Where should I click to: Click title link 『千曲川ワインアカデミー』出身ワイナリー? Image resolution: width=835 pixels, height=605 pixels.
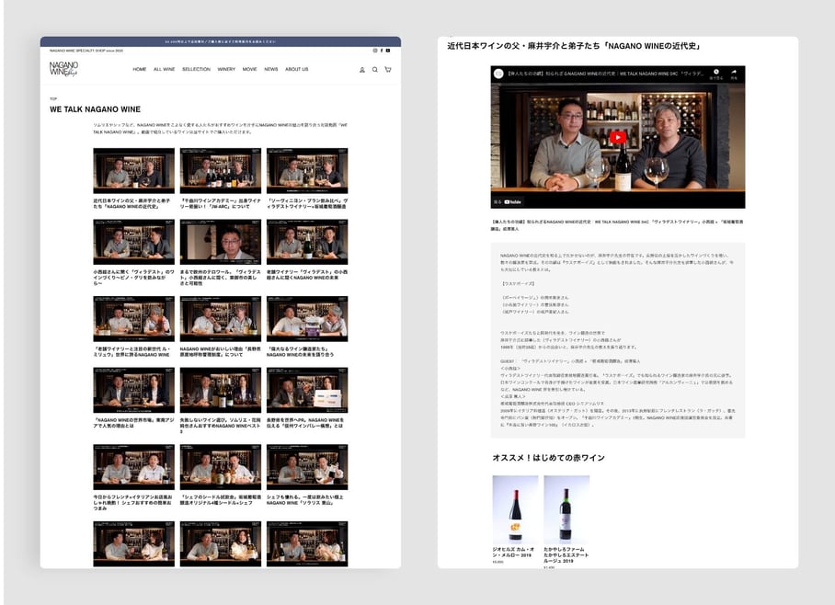221,203
